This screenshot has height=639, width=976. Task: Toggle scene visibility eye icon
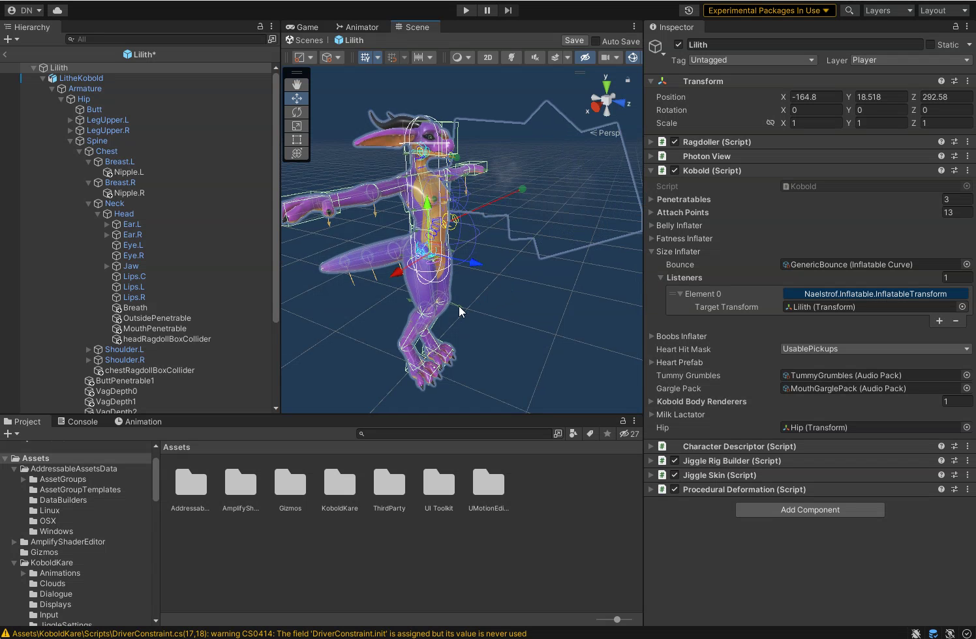click(x=585, y=57)
